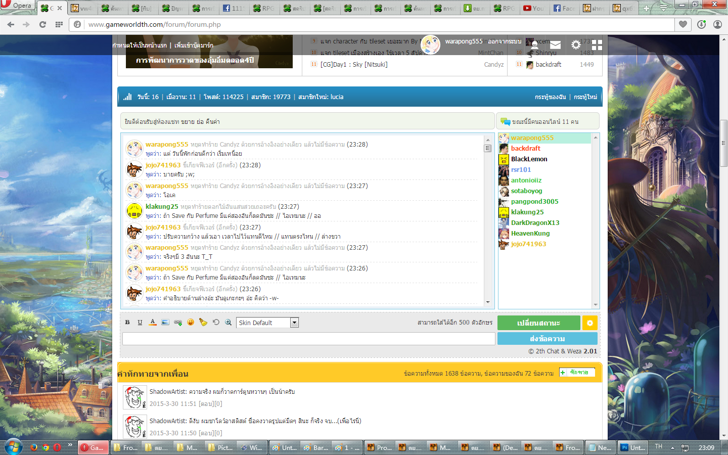Open the header settings gear icon
Viewport: 728px width, 455px height.
tap(576, 45)
